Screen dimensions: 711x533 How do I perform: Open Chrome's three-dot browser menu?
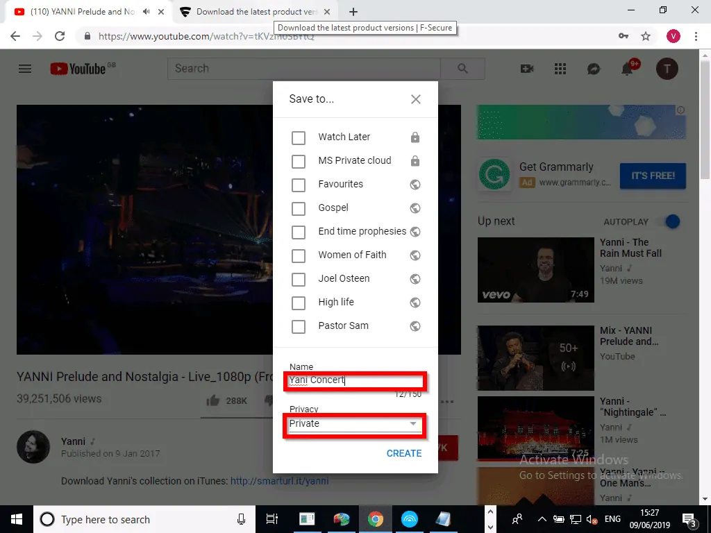click(x=696, y=35)
